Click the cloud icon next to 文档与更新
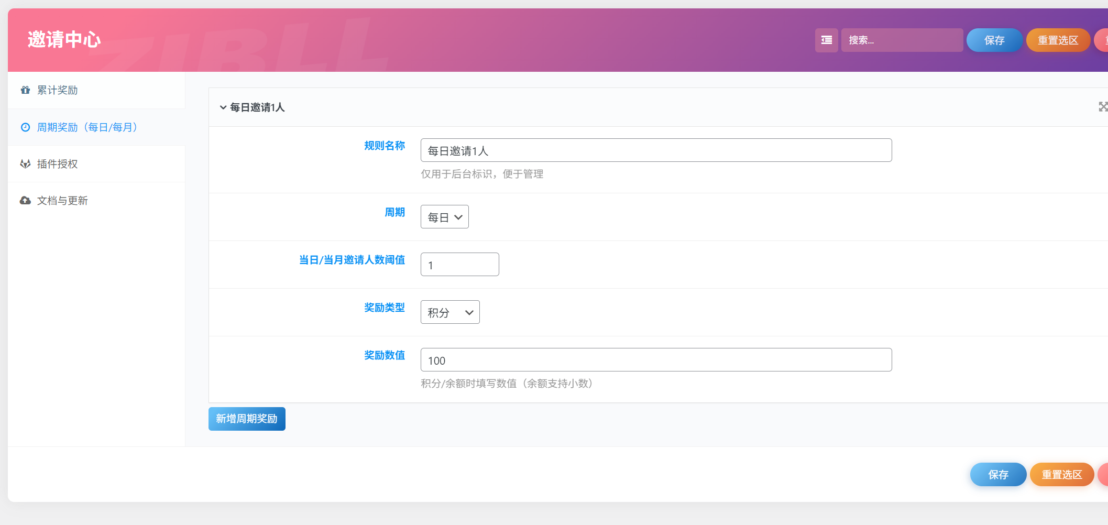 coord(25,200)
